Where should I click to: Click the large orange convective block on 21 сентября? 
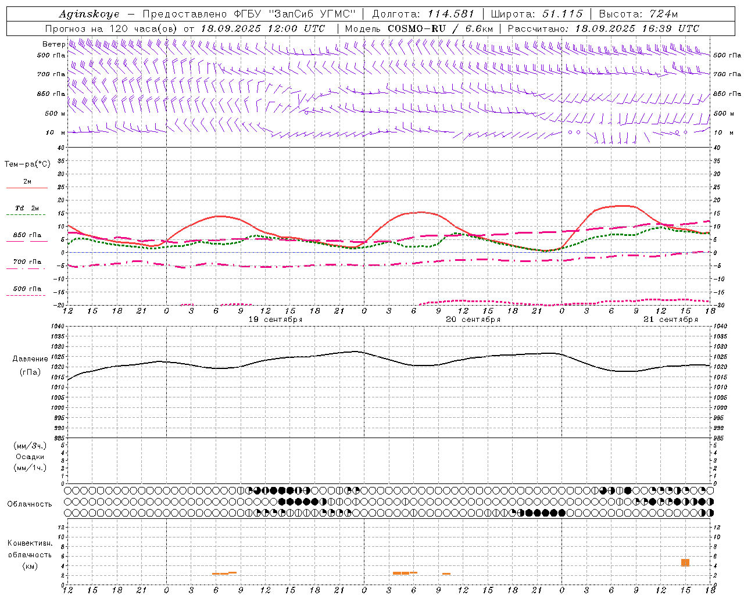pos(685,562)
